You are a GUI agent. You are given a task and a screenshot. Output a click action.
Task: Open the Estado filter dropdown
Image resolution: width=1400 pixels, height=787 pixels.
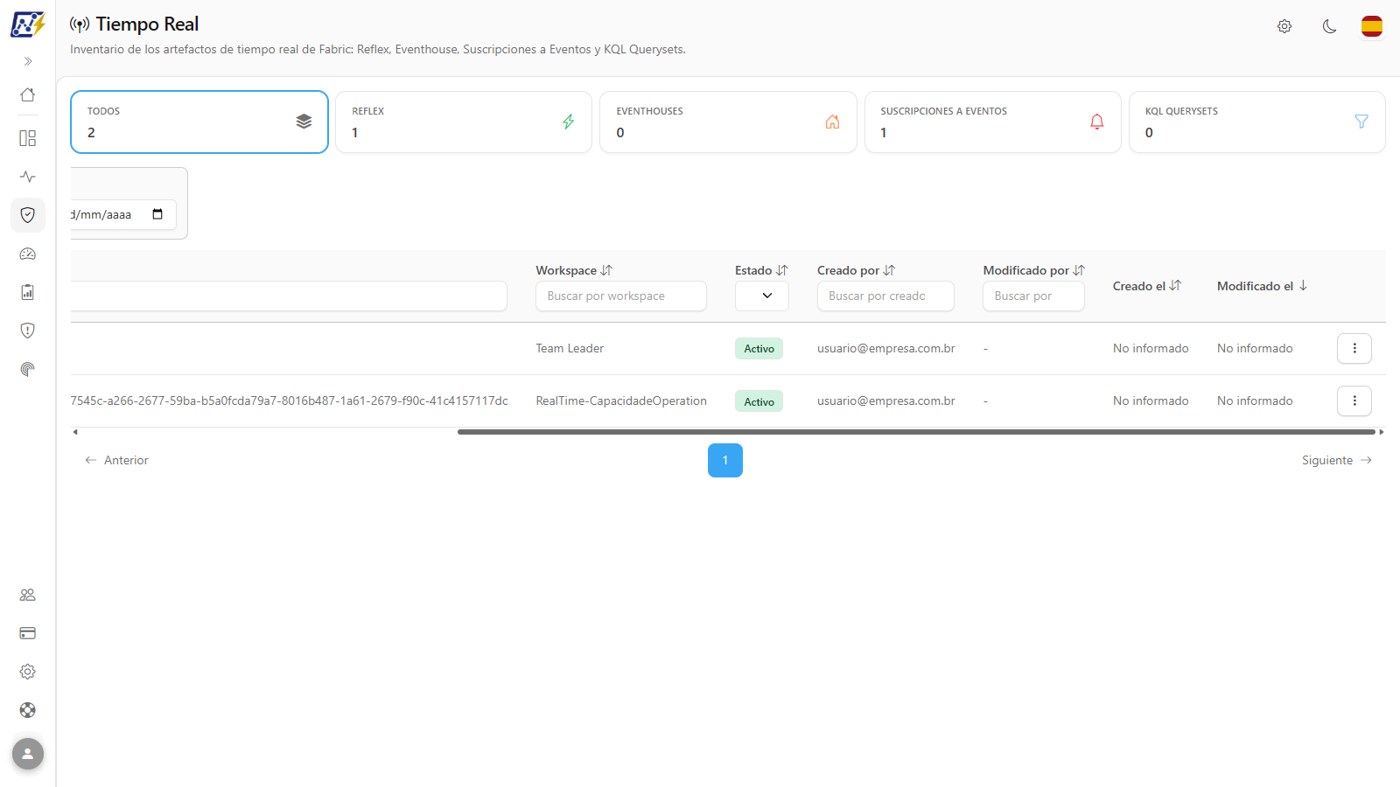[x=762, y=296]
